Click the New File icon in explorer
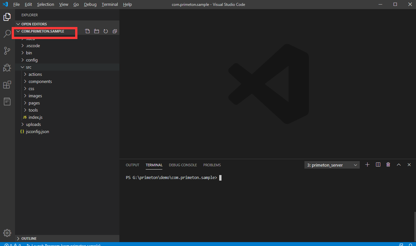This screenshot has width=416, height=246. 87,31
